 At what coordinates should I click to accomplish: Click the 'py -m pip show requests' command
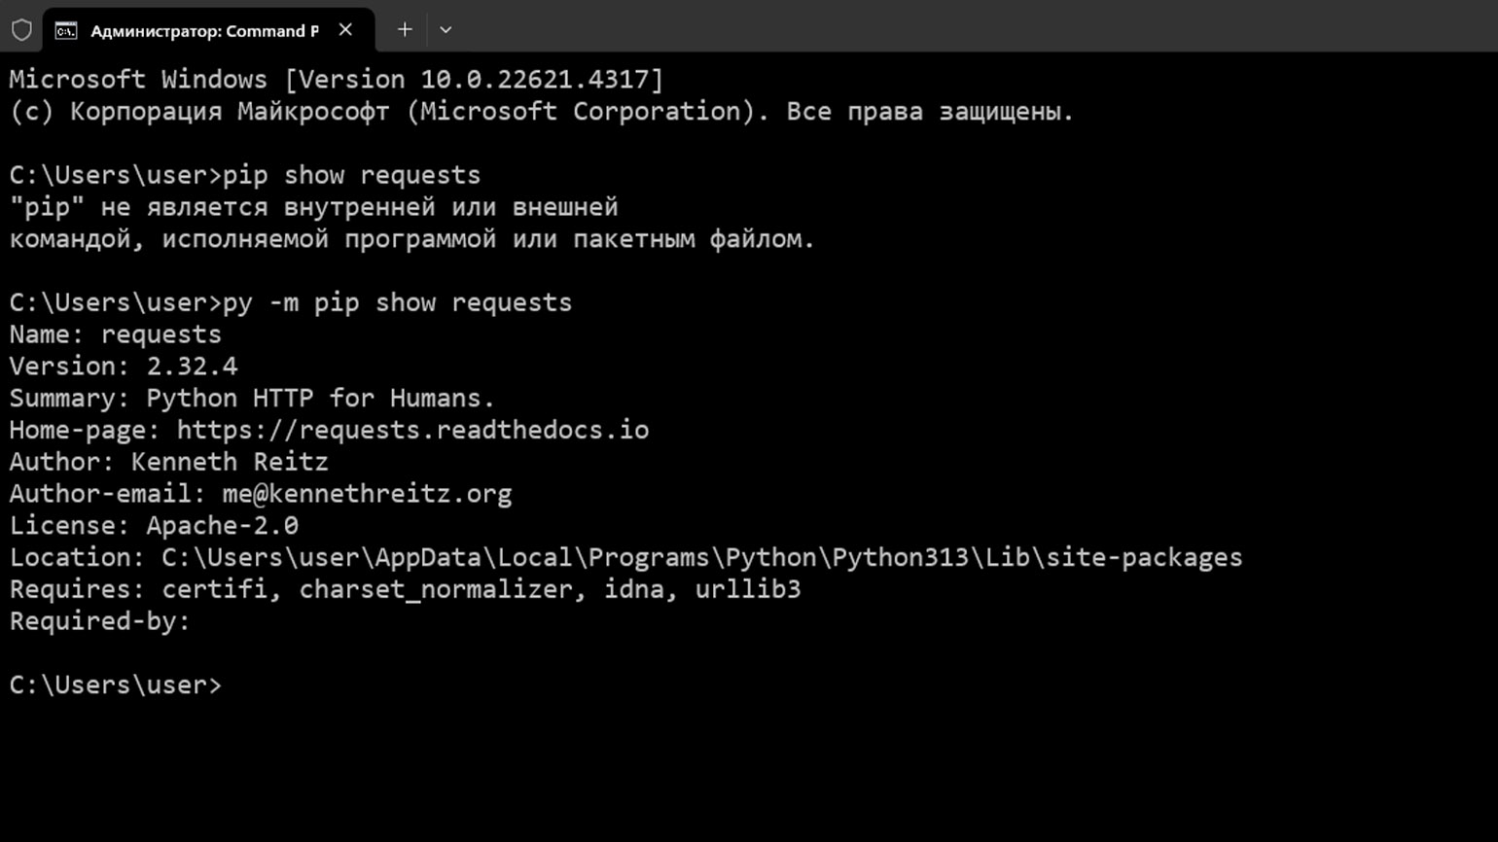click(x=397, y=302)
